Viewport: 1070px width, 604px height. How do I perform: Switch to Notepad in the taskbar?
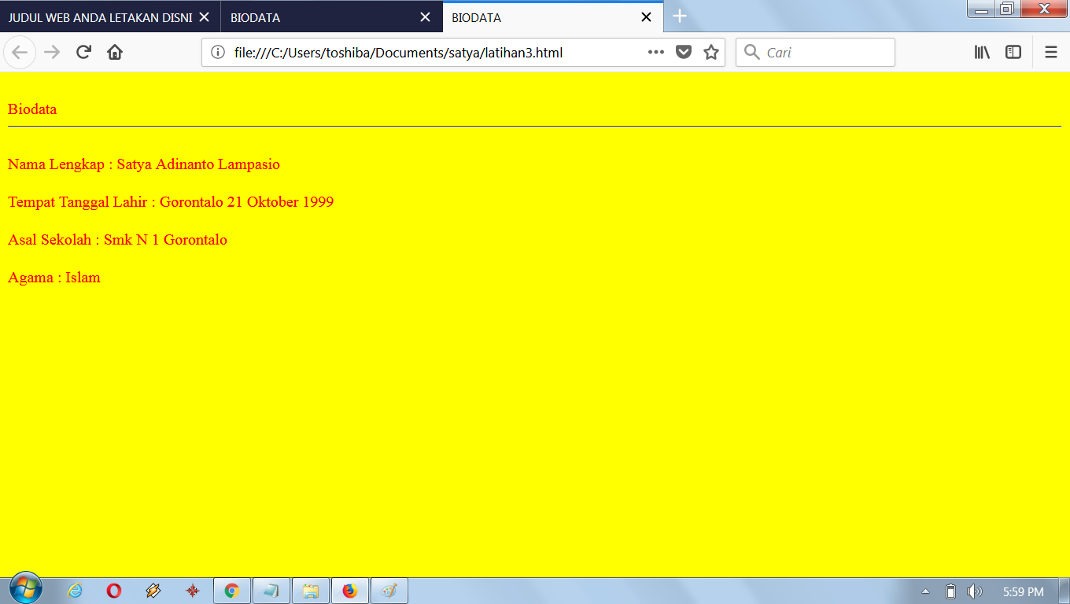pyautogui.click(x=271, y=591)
